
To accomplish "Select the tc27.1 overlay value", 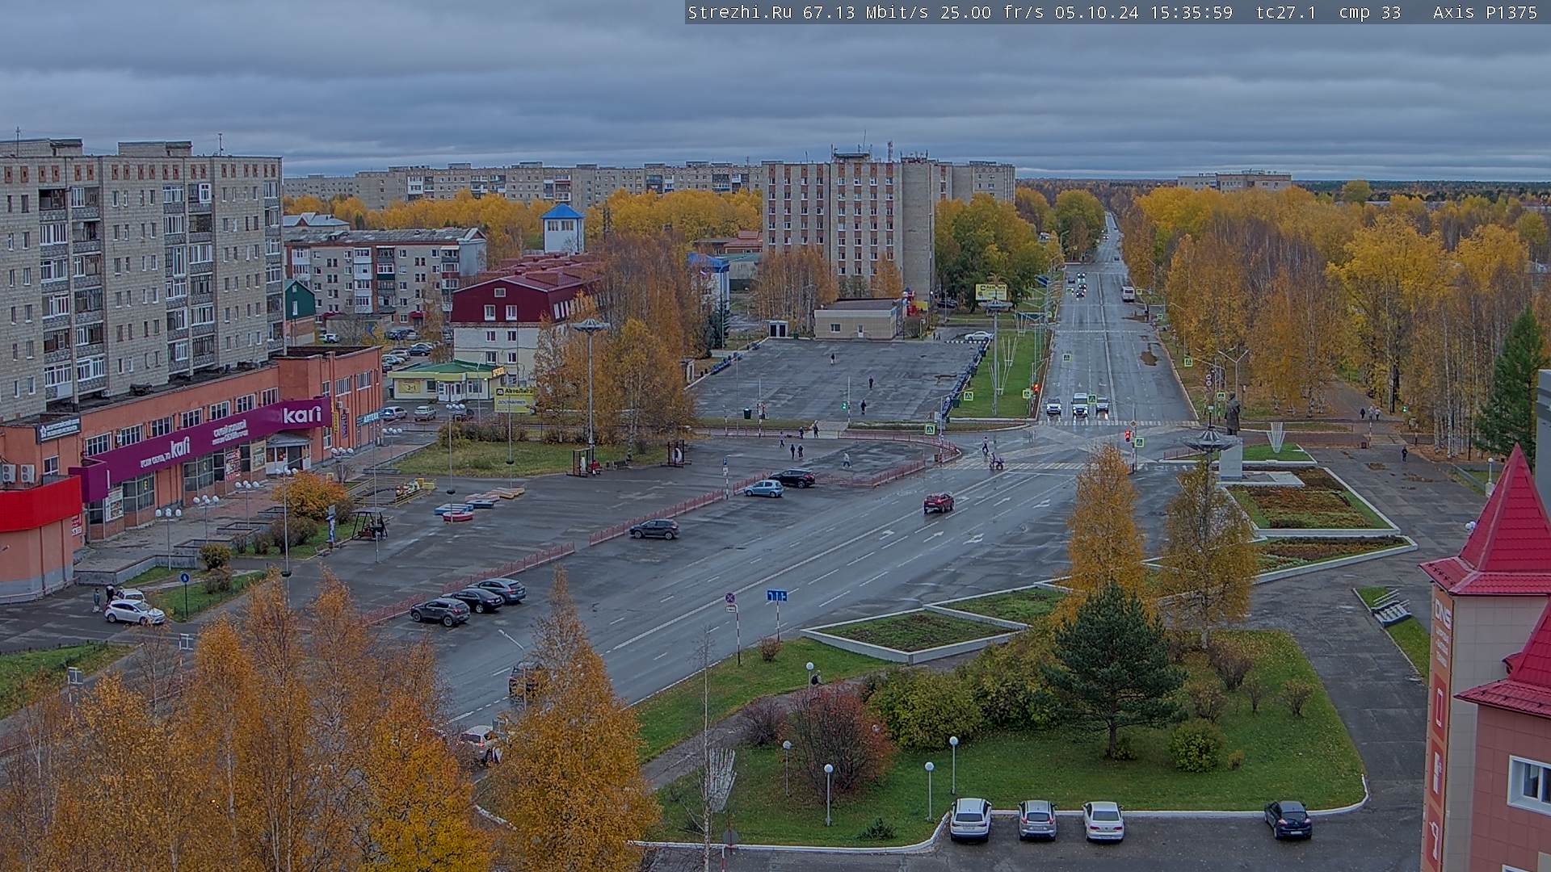I will tap(1286, 12).
